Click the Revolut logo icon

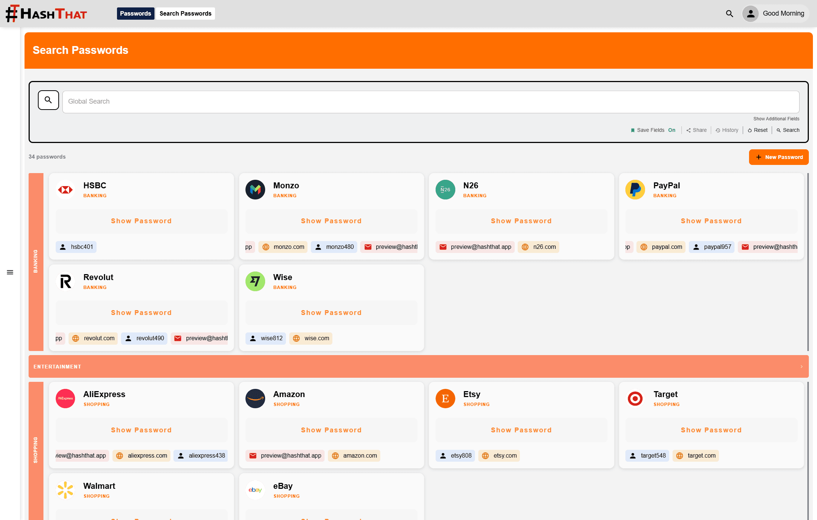tap(65, 281)
